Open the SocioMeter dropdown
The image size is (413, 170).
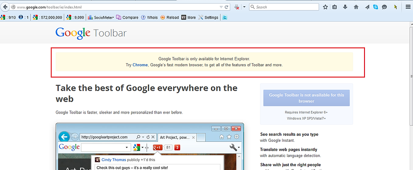[x=101, y=17]
